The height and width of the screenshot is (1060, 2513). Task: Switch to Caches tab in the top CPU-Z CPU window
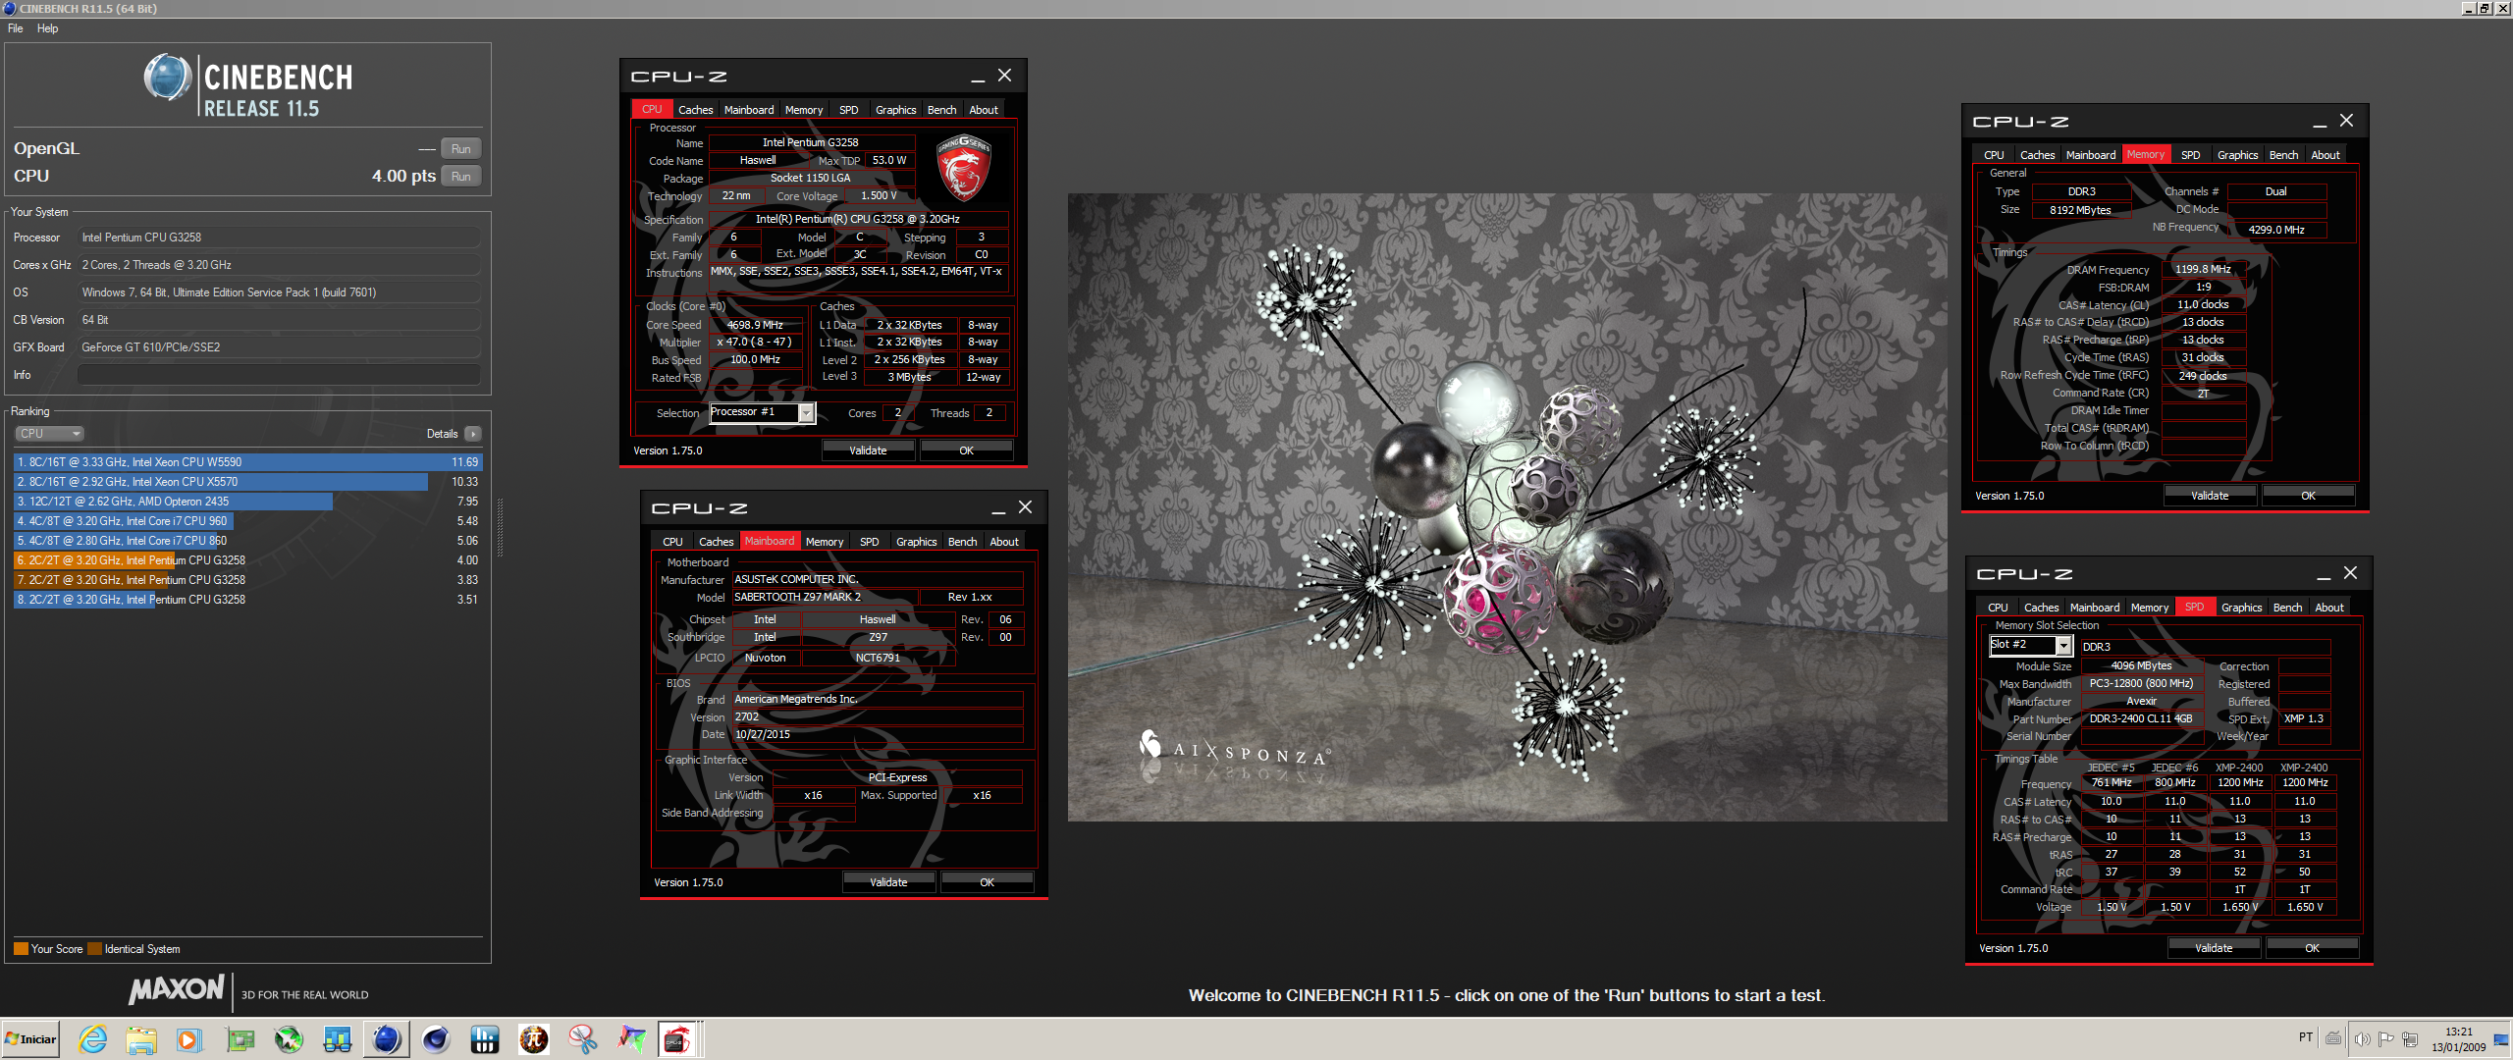tap(695, 110)
